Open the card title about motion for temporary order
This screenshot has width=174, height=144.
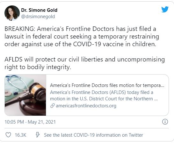(x=107, y=85)
